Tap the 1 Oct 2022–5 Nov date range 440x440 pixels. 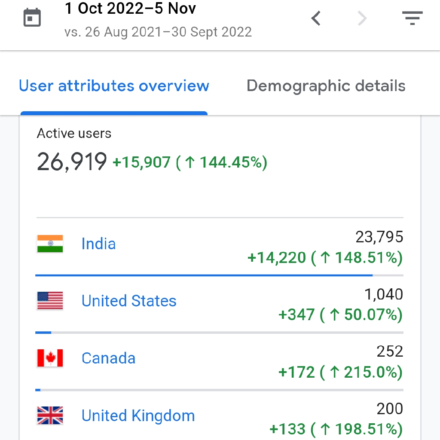tap(130, 9)
